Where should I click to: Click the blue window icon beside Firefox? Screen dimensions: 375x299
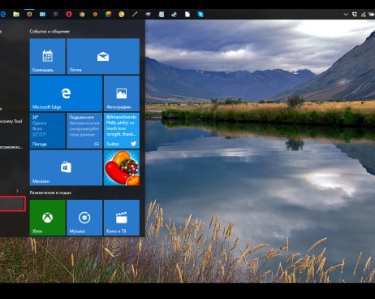(42, 14)
